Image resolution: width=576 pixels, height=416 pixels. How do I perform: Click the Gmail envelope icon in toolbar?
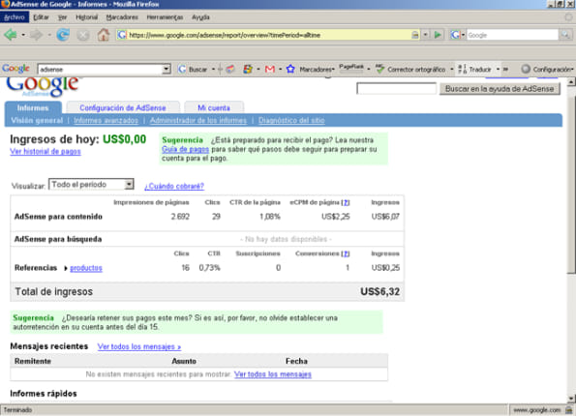tap(270, 69)
